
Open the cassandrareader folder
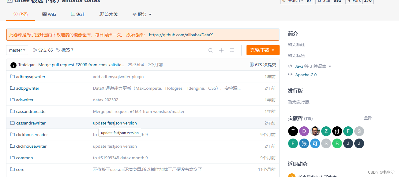click(x=32, y=111)
